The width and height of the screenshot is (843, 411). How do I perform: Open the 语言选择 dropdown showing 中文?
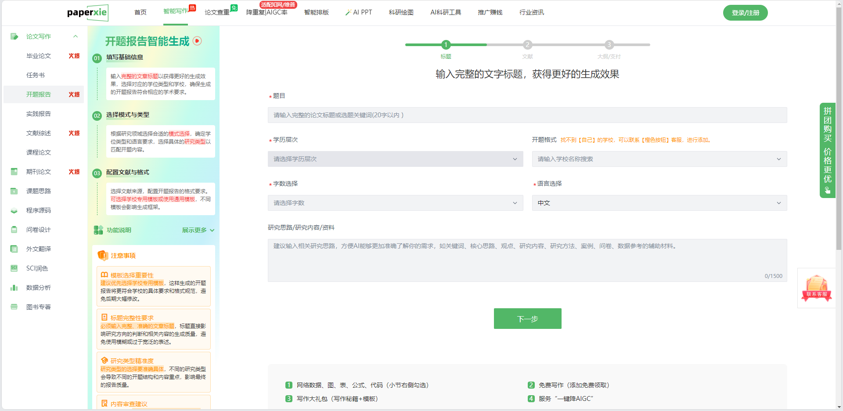click(x=659, y=203)
